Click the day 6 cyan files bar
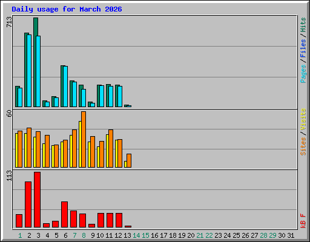The width and height of the screenshot is (310, 242). [x=65, y=87]
